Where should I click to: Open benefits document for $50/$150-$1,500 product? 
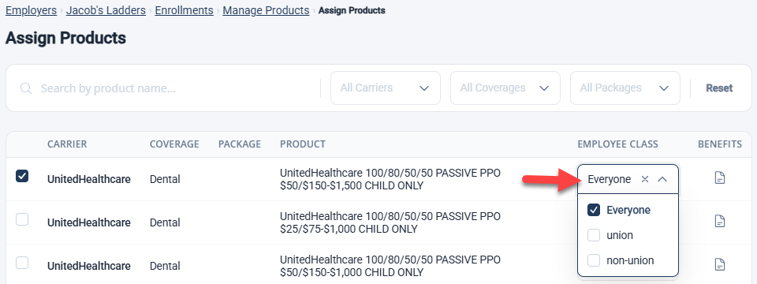(720, 178)
